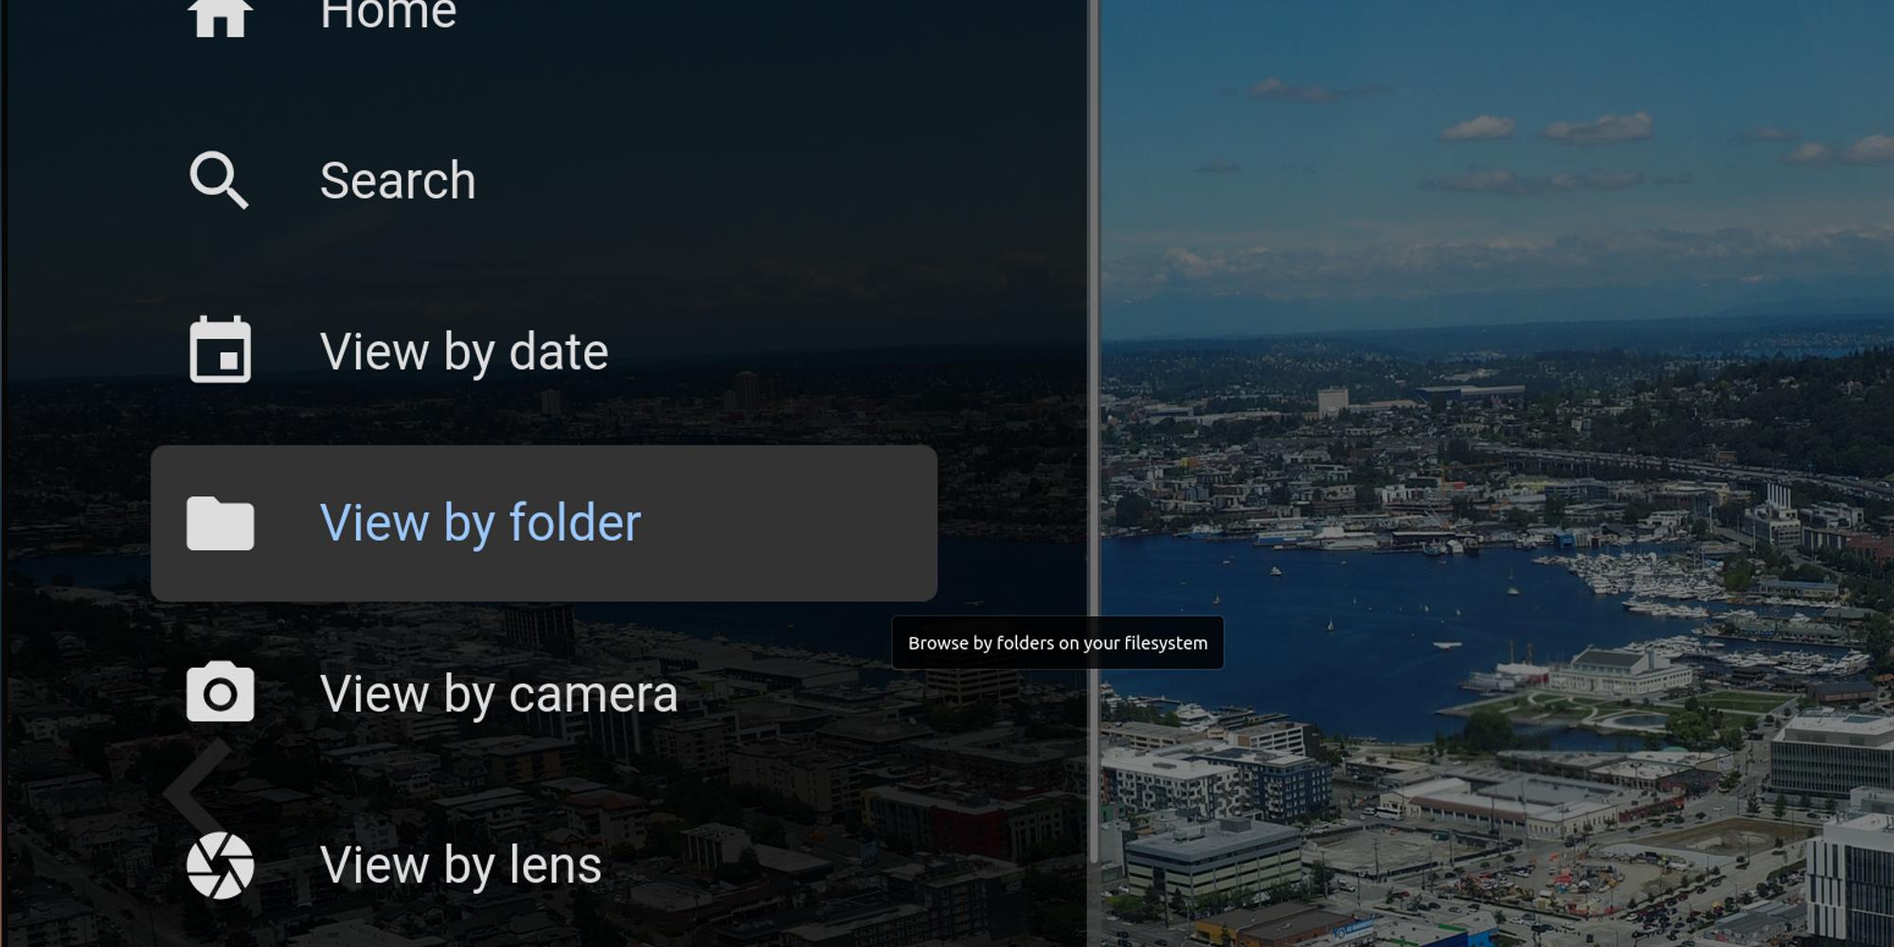
Task: Click the calendar icon for View by date
Action: (x=220, y=349)
